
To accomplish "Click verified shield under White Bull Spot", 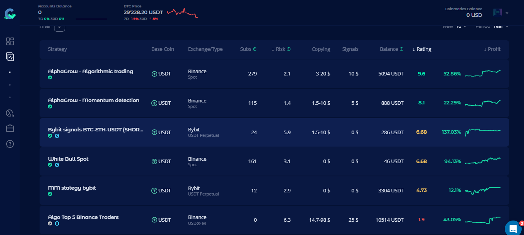I will pos(50,165).
